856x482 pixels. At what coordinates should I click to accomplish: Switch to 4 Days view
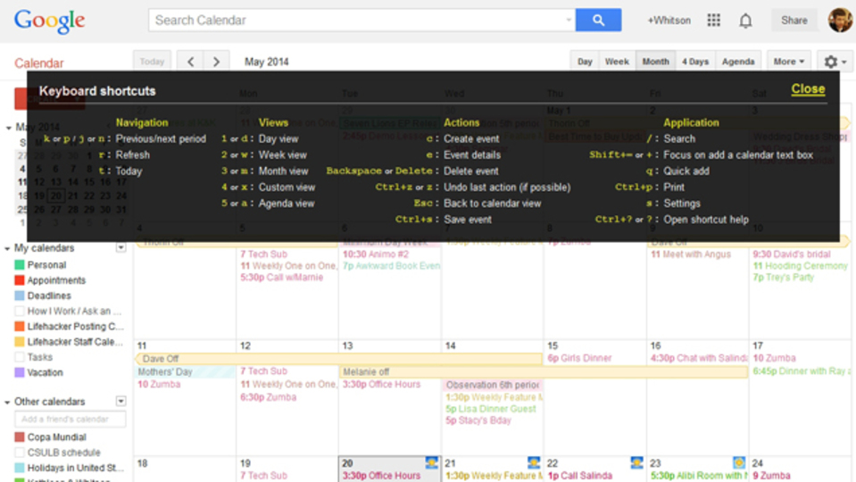(695, 62)
